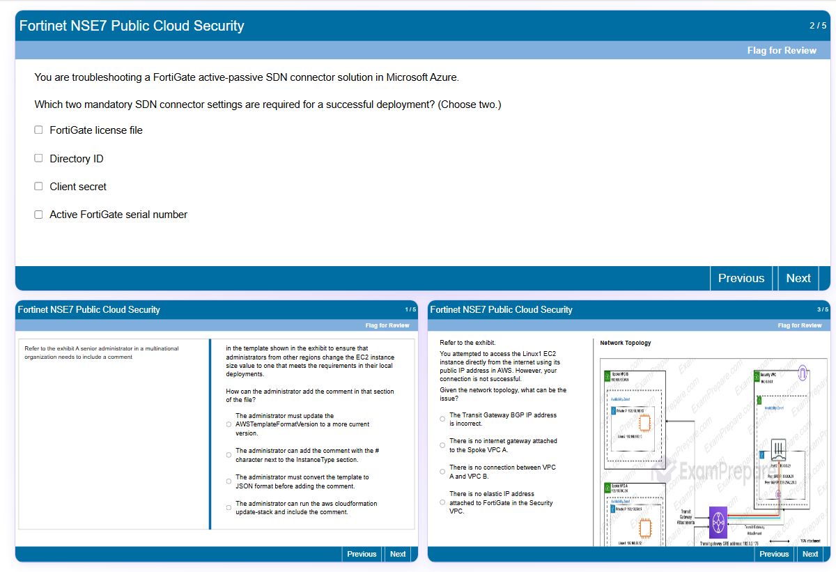
Task: Choose no elastic IP address attached answer
Action: pos(442,502)
